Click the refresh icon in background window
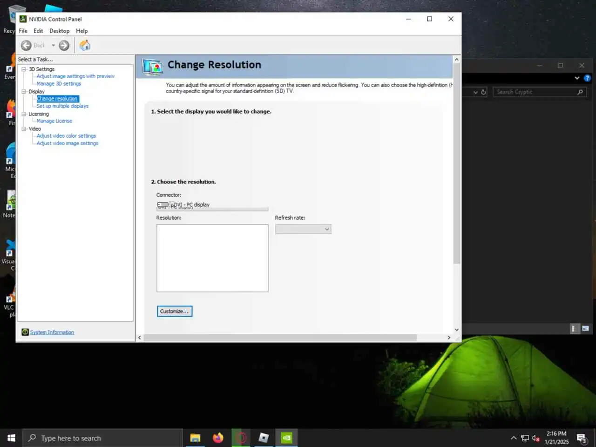The height and width of the screenshot is (447, 596). point(483,92)
